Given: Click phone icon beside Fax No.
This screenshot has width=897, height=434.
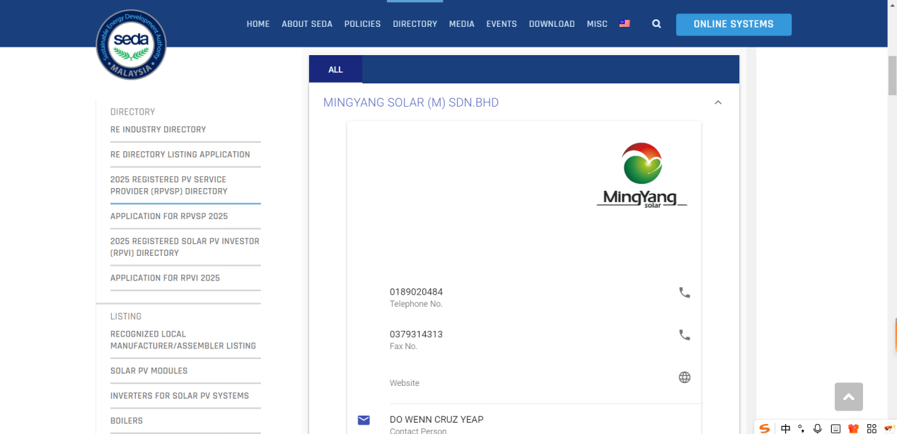Looking at the screenshot, I should point(684,335).
